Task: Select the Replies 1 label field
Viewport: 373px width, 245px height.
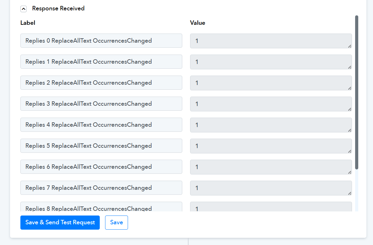Action: pyautogui.click(x=101, y=61)
